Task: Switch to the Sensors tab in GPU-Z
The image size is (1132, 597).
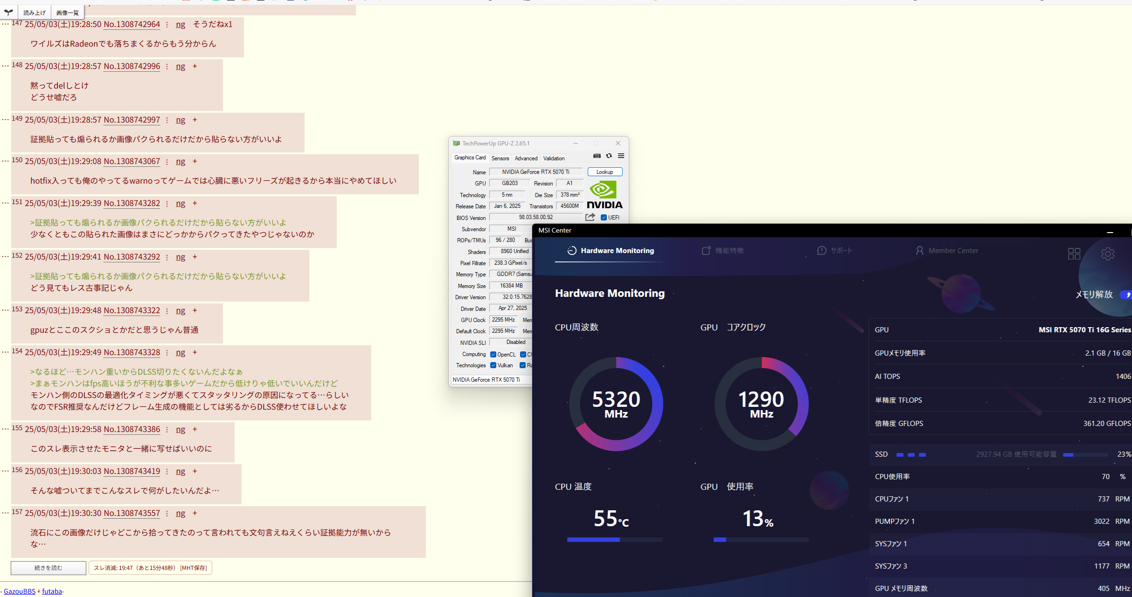Action: 500,158
